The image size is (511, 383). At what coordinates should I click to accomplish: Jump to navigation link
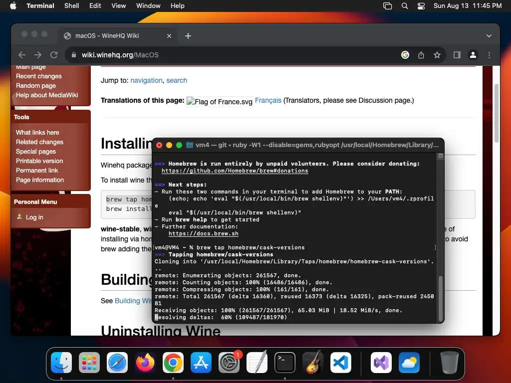(x=146, y=80)
